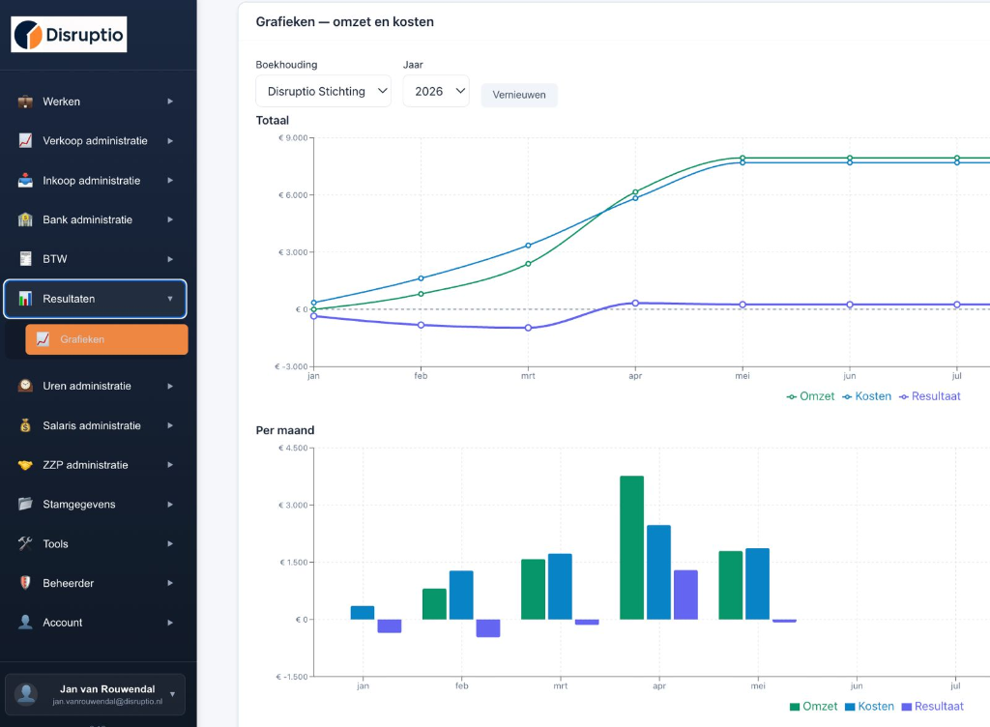Click the "Totaal" chart heading
This screenshot has height=727, width=990.
272,120
